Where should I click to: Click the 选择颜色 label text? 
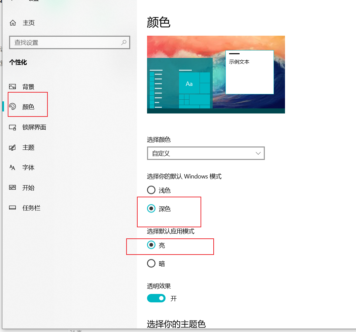[159, 139]
